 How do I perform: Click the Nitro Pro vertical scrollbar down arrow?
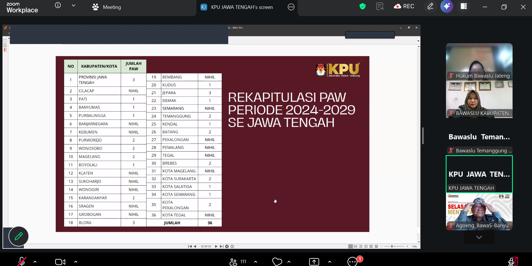[418, 242]
